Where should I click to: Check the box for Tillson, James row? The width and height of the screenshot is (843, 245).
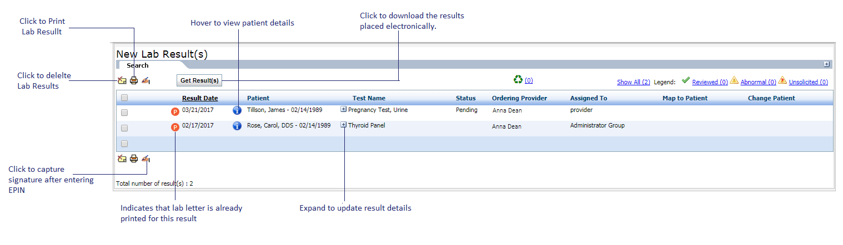click(x=124, y=113)
